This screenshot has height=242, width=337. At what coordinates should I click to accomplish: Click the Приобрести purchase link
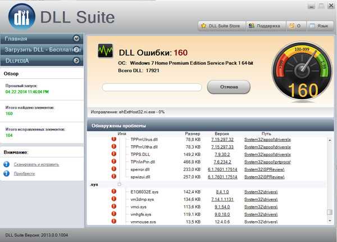(24, 173)
